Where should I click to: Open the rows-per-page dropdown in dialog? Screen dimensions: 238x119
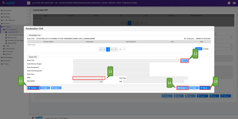point(122,49)
